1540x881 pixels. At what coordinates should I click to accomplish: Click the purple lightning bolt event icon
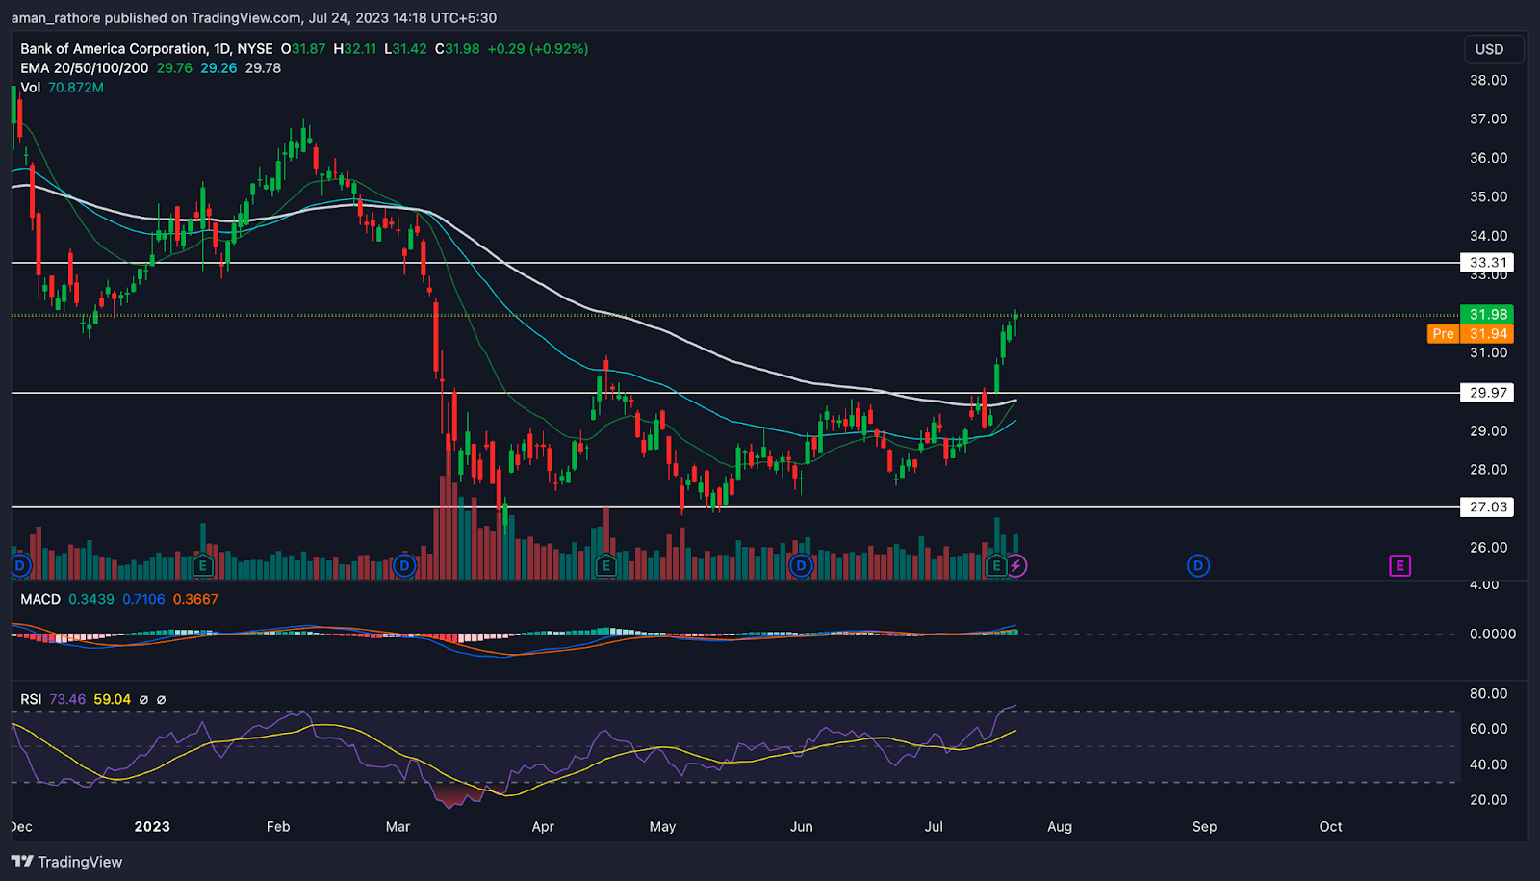[1016, 565]
